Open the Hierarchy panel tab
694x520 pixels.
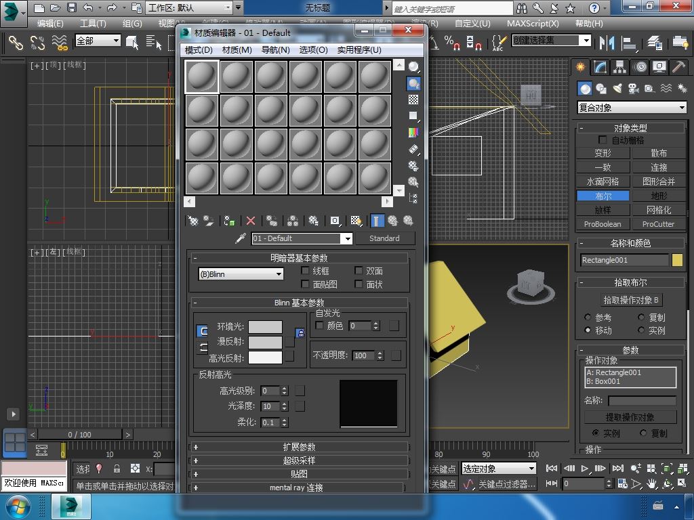point(619,67)
